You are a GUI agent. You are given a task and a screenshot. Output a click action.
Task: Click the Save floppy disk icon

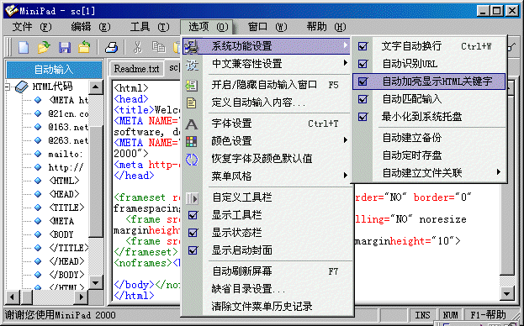tap(65, 47)
